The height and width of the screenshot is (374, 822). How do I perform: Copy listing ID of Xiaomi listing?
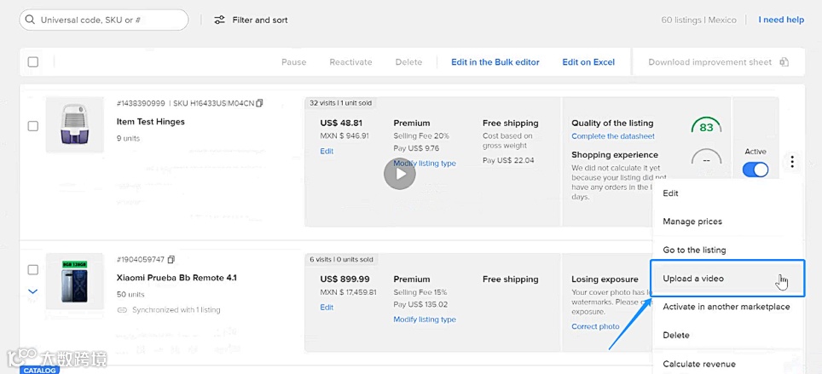(171, 259)
